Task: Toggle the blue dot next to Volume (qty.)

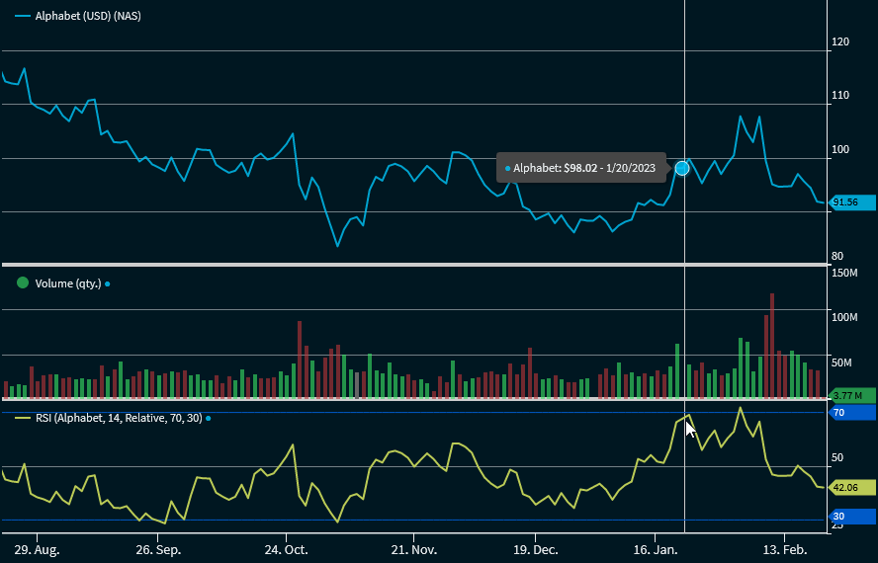Action: pyautogui.click(x=108, y=284)
